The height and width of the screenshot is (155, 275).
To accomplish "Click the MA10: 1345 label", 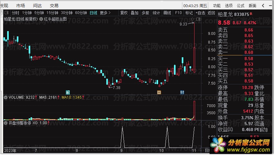I will [72, 97].
